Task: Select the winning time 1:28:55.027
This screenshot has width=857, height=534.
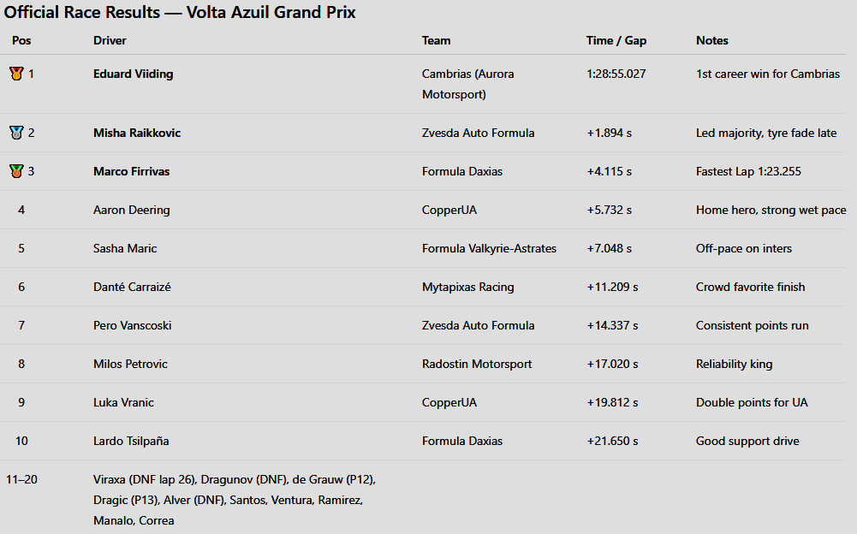Action: [x=616, y=74]
